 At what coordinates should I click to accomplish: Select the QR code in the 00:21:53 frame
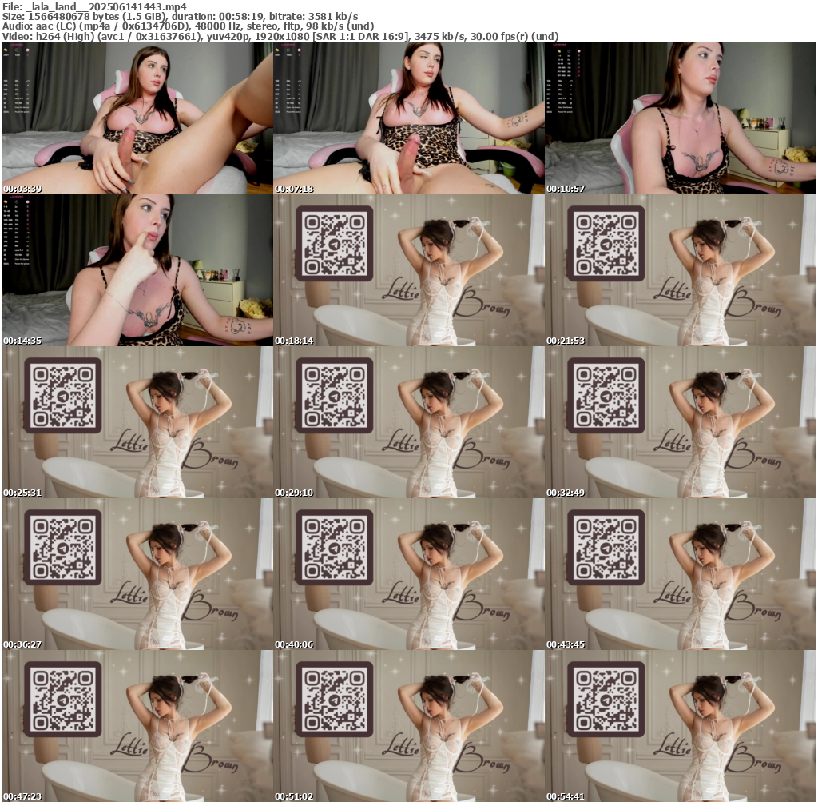606,244
